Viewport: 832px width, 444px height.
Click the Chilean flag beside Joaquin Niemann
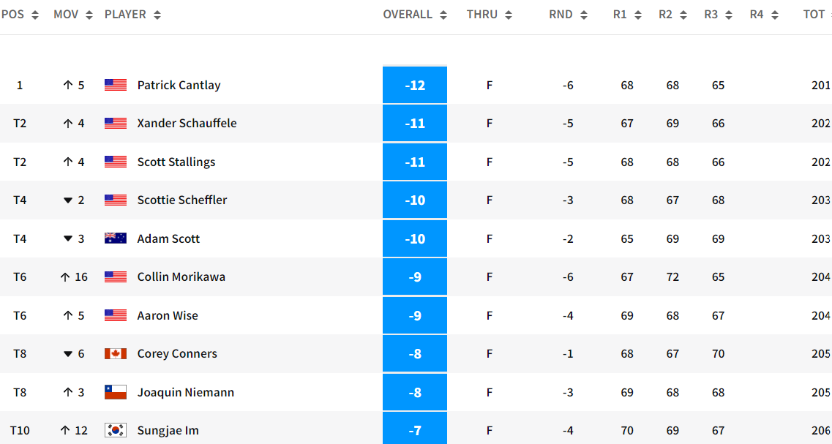point(116,392)
